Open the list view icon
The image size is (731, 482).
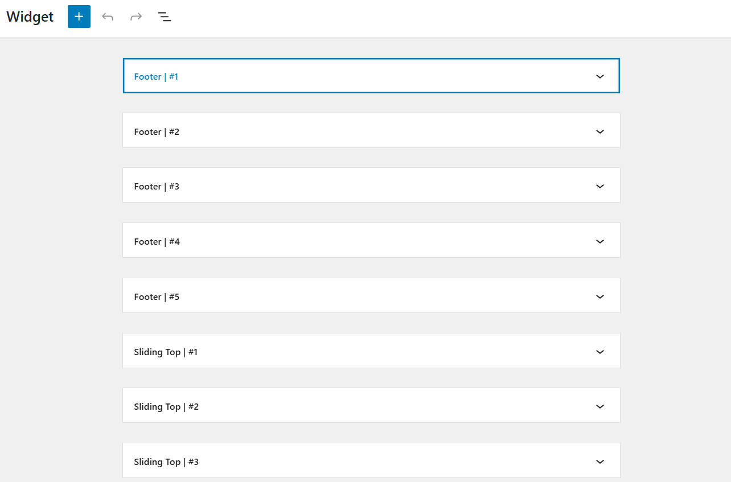point(165,17)
